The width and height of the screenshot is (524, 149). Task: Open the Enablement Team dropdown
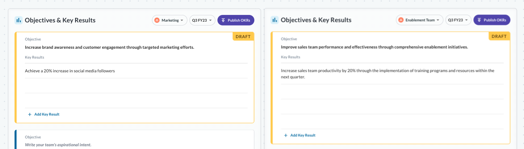click(x=419, y=20)
